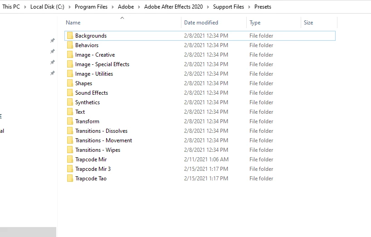Select the Trapcode Mir folder name
371x237 pixels.
(91, 160)
